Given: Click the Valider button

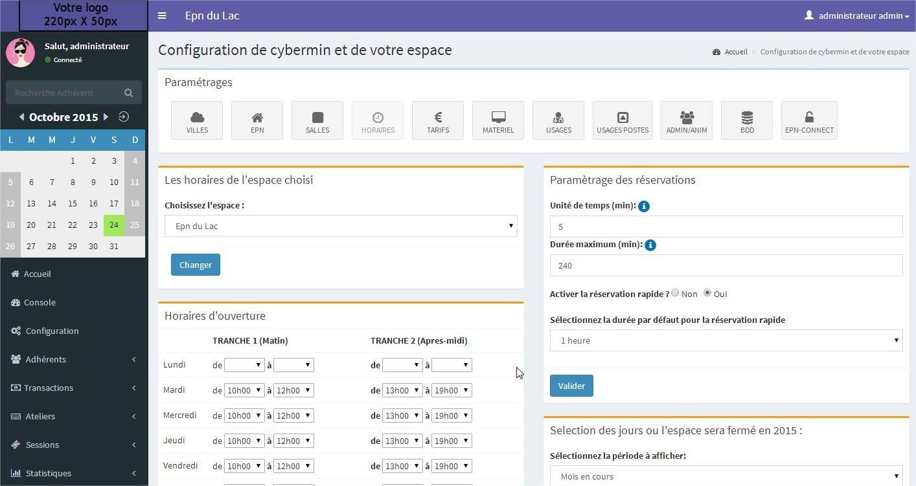Looking at the screenshot, I should 571,386.
